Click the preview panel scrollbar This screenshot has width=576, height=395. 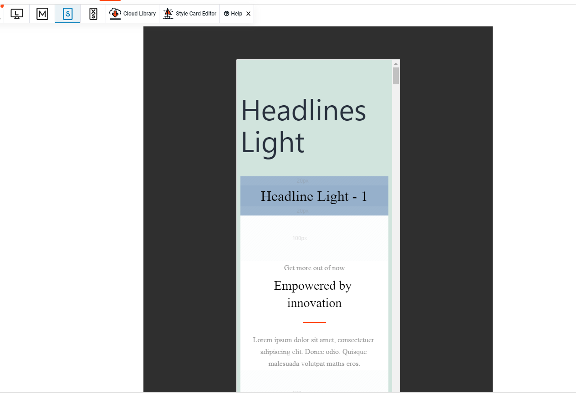[396, 75]
